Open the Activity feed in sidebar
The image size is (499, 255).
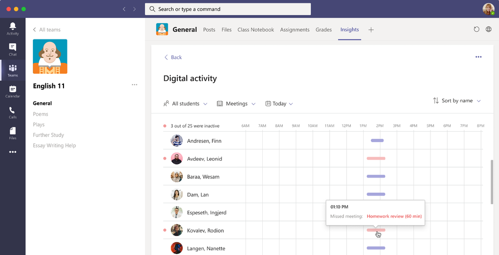pyautogui.click(x=12, y=28)
